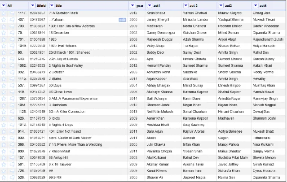
Task: Star the 8 x 10 Tasveer row
Action: click(x=4, y=165)
